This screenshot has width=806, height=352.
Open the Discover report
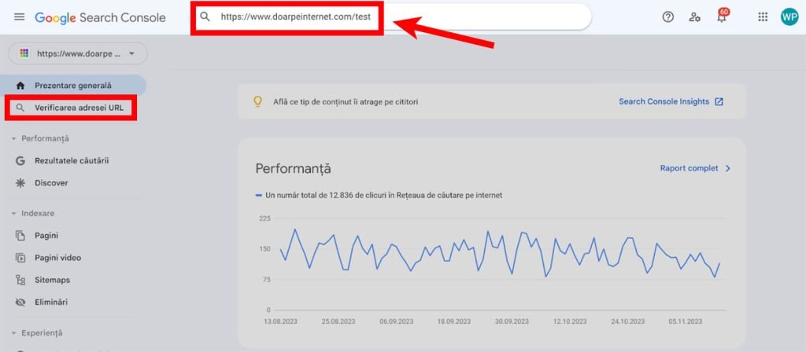coord(51,182)
